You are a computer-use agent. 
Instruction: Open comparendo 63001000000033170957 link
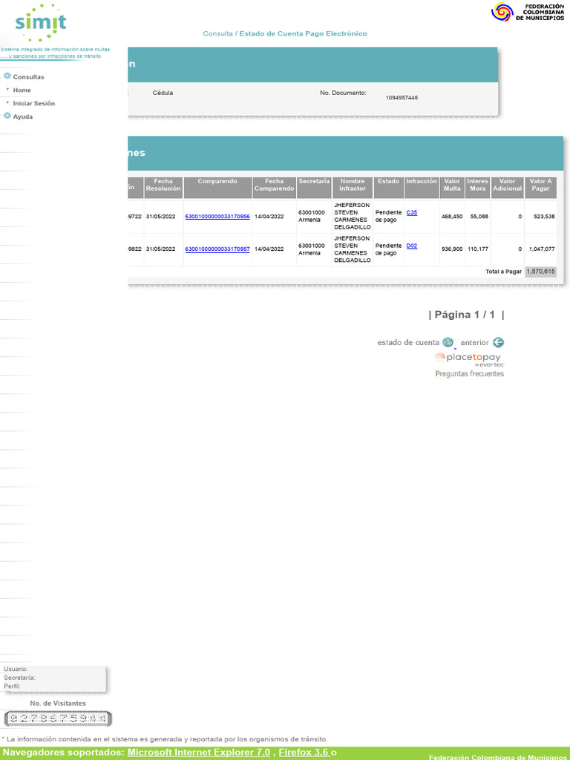click(x=217, y=249)
